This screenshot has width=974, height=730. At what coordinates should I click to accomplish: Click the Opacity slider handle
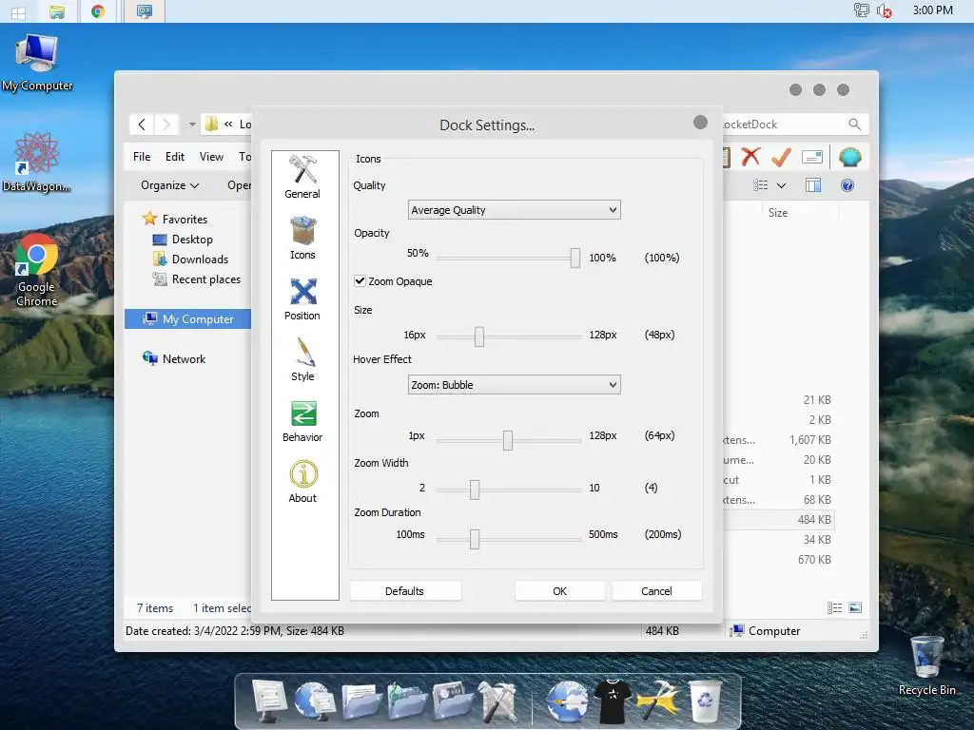(575, 258)
